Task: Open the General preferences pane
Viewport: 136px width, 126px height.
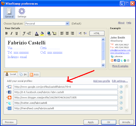Action: pyautogui.click(x=9, y=13)
